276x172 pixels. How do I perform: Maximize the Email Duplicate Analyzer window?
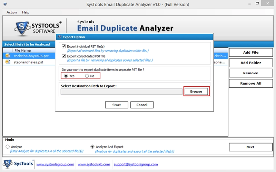pyautogui.click(x=257, y=3)
